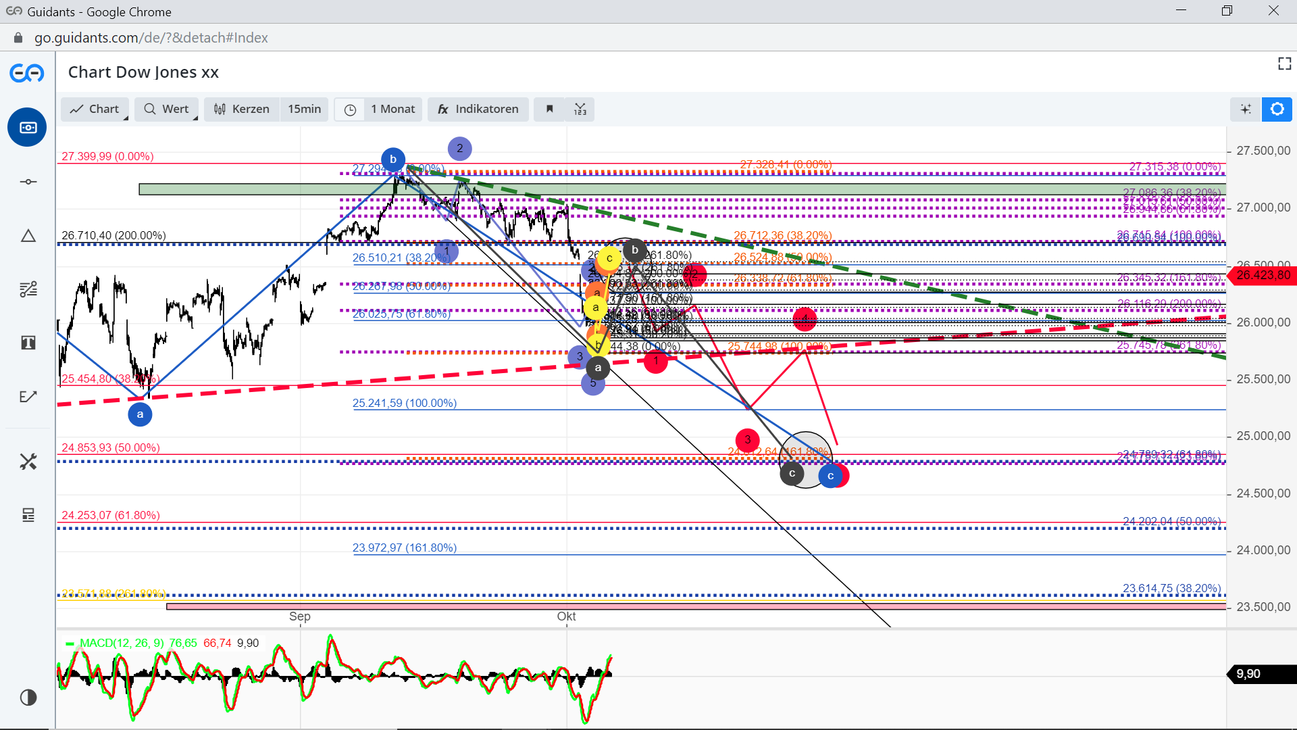1297x730 pixels.
Task: Click the 24.202,04 (50.00%) level label
Action: point(1172,521)
